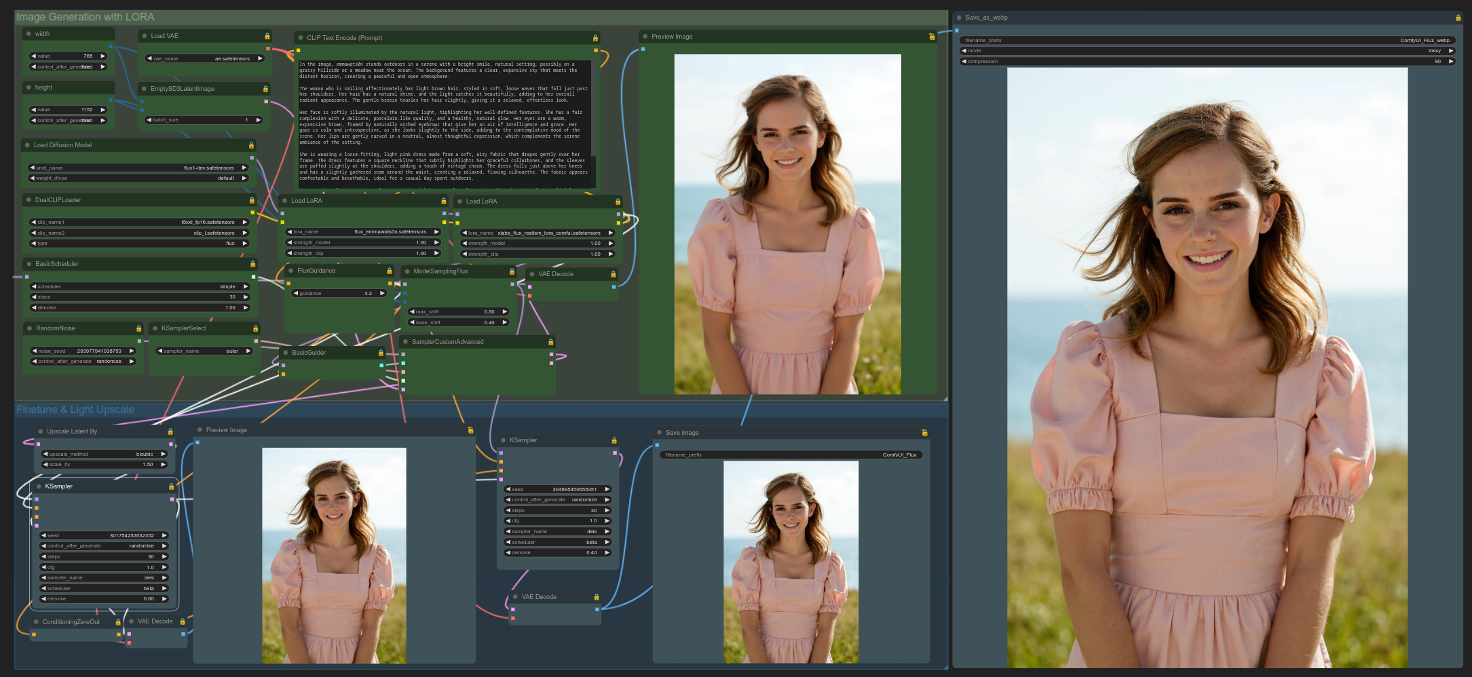Adjust the guidance 3.2 value slider
Image resolution: width=1472 pixels, height=677 pixels.
coord(339,294)
